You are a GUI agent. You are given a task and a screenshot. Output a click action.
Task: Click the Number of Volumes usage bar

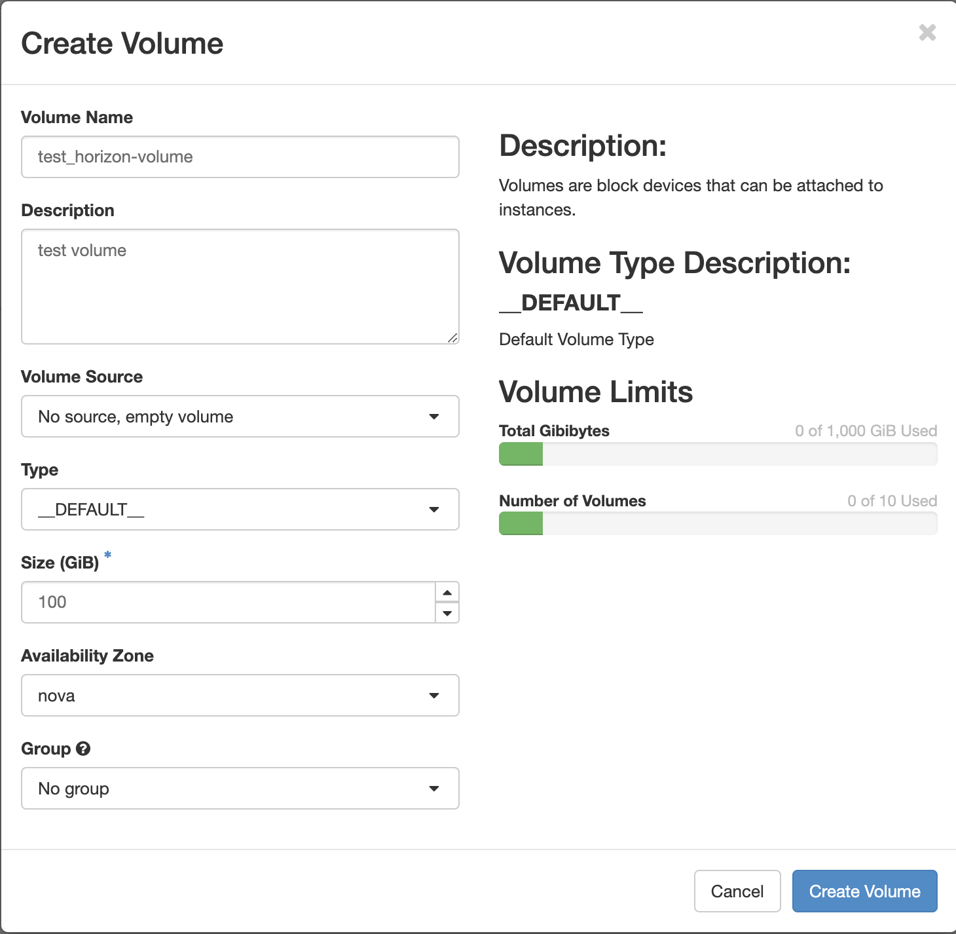(x=718, y=524)
